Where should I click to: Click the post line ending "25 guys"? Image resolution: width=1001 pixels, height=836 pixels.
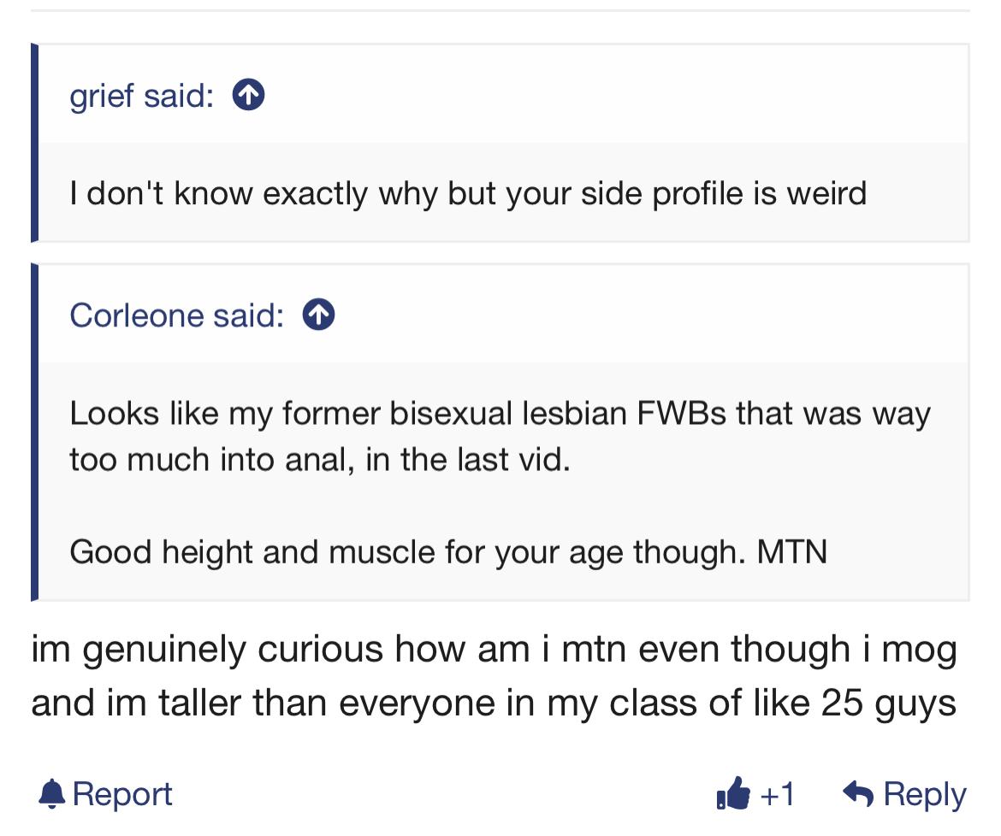pos(494,704)
